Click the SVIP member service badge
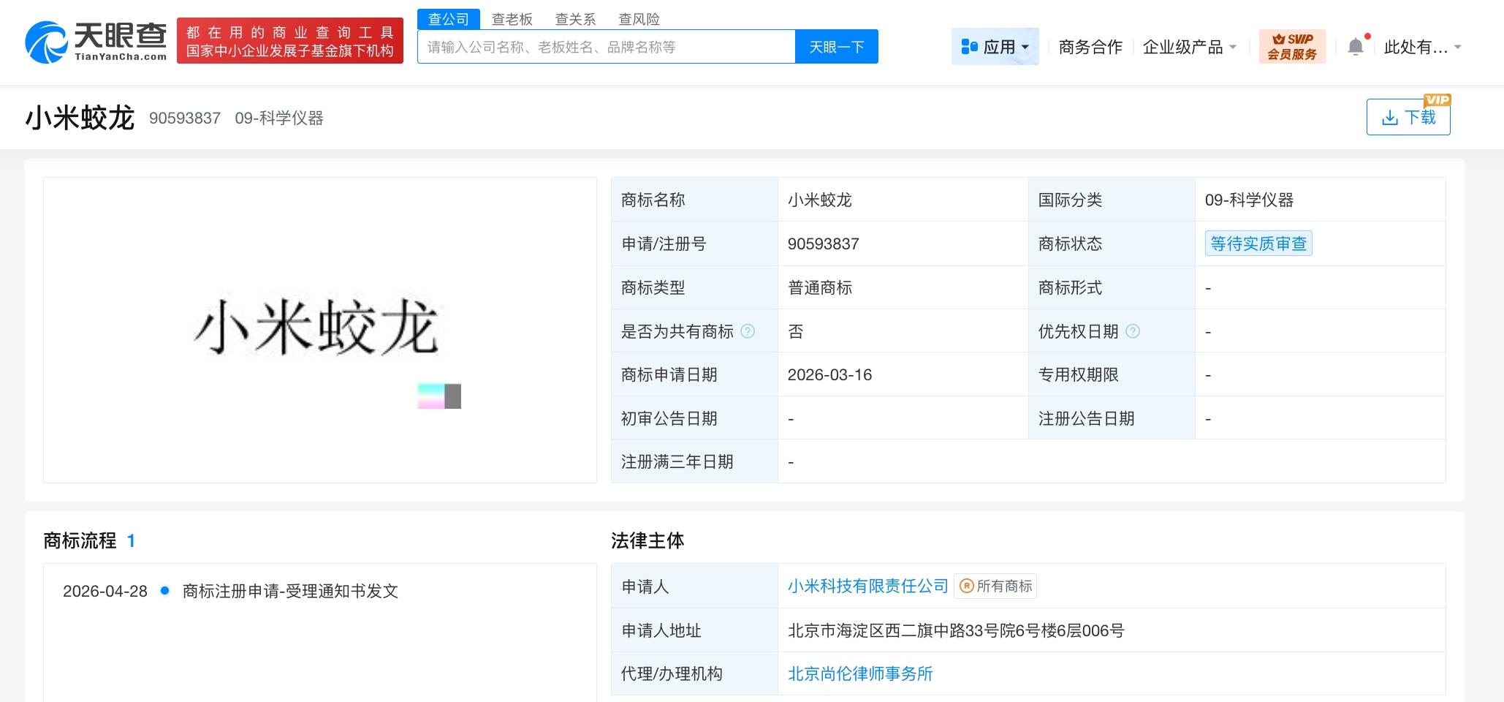Viewport: 1504px width, 702px height. coord(1292,47)
